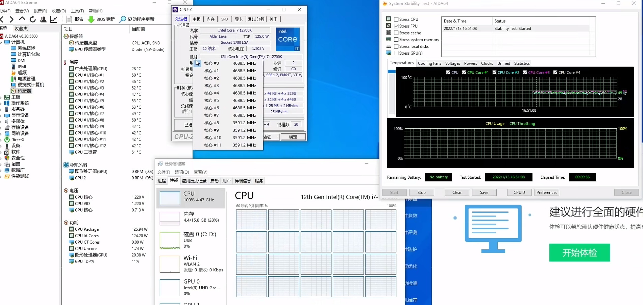643x305 pixels.
Task: Click the Intel Core i7 logo in CPU-Z
Action: 288,39
